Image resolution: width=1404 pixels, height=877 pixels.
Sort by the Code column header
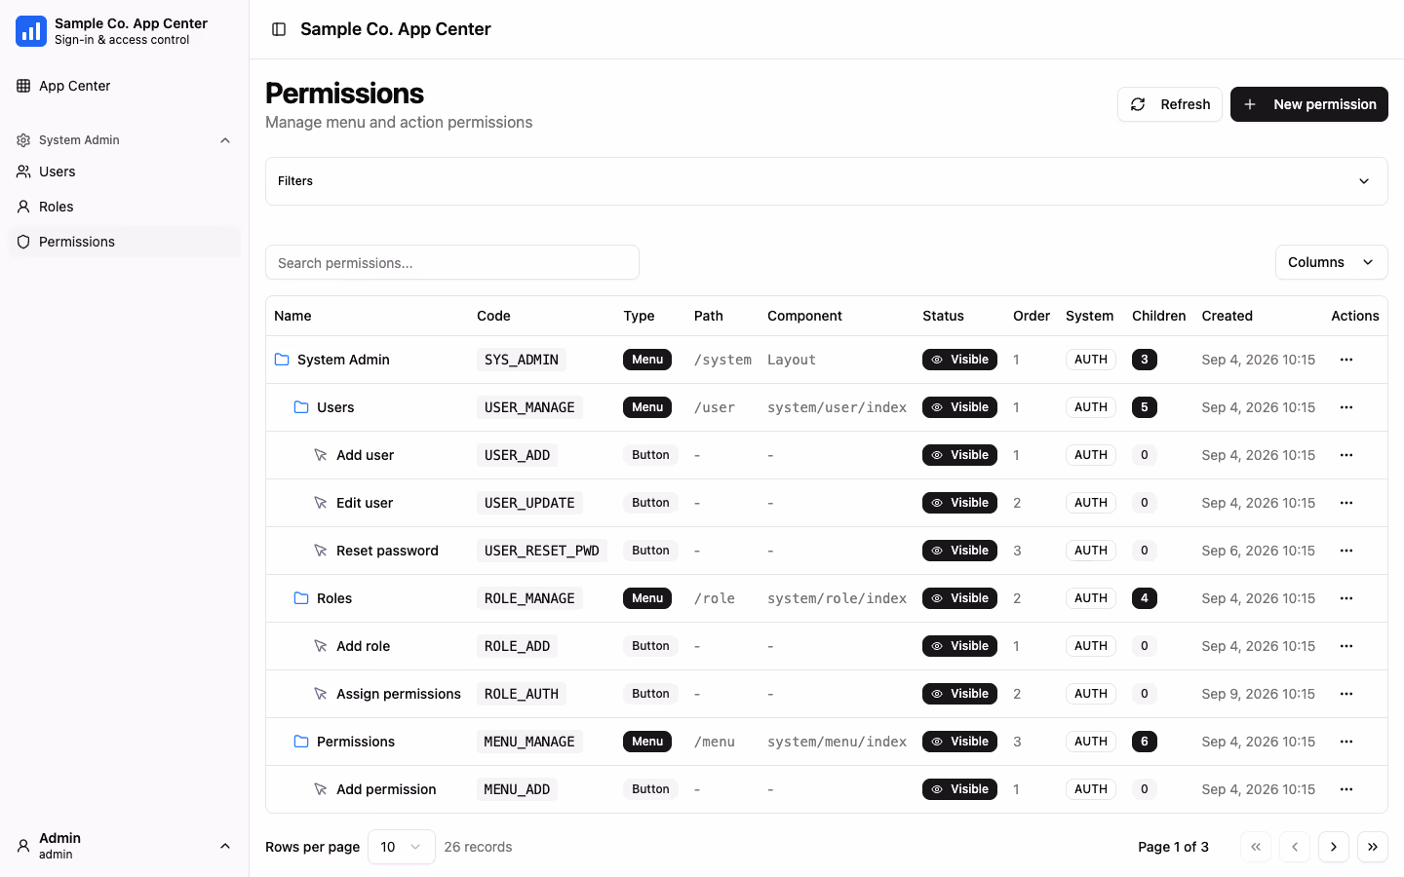click(493, 316)
